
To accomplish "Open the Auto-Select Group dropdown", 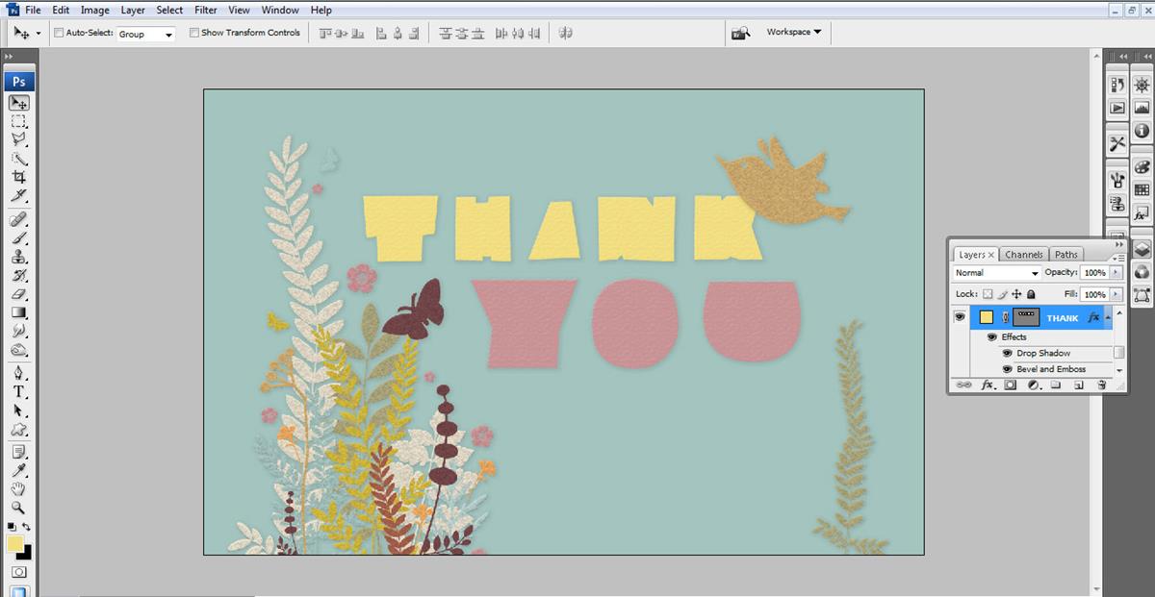I will [x=146, y=34].
